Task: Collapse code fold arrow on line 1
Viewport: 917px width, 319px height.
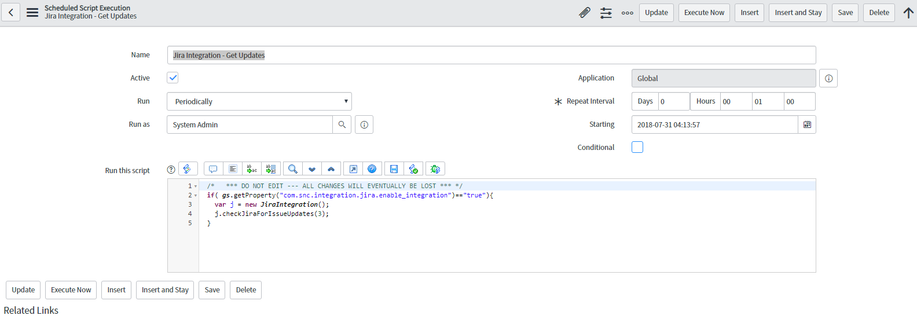Action: point(196,186)
